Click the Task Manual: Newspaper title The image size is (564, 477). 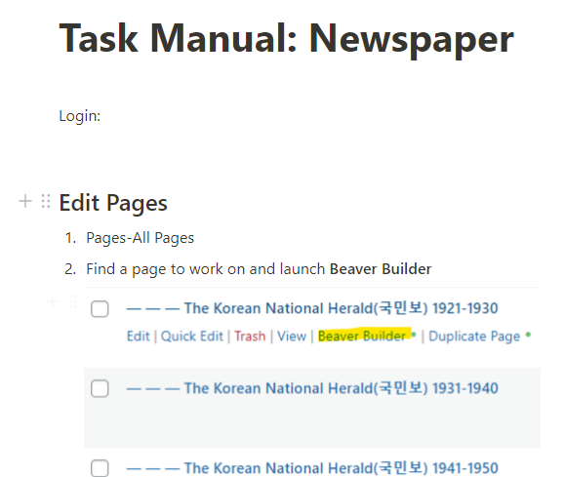[286, 39]
